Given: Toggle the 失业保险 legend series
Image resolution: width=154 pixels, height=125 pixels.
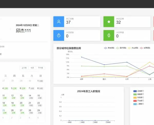Looking at the screenshot, I should coord(133,48).
